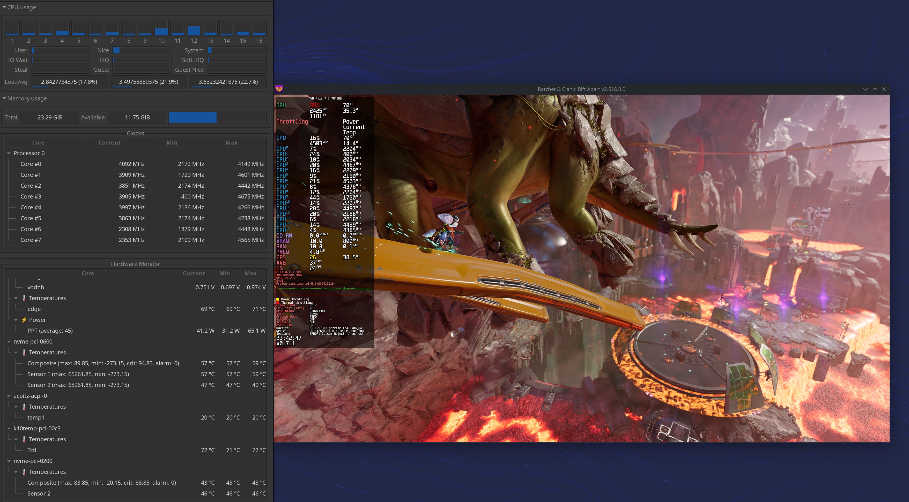
Task: Collapse the Processor 0 tree node
Action: 9,153
